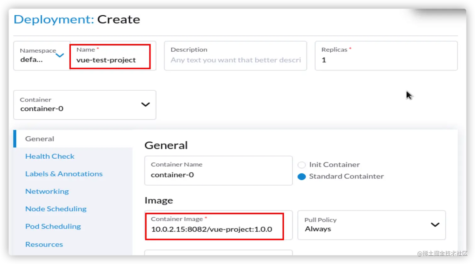Click the container-0 selector value

coord(42,109)
